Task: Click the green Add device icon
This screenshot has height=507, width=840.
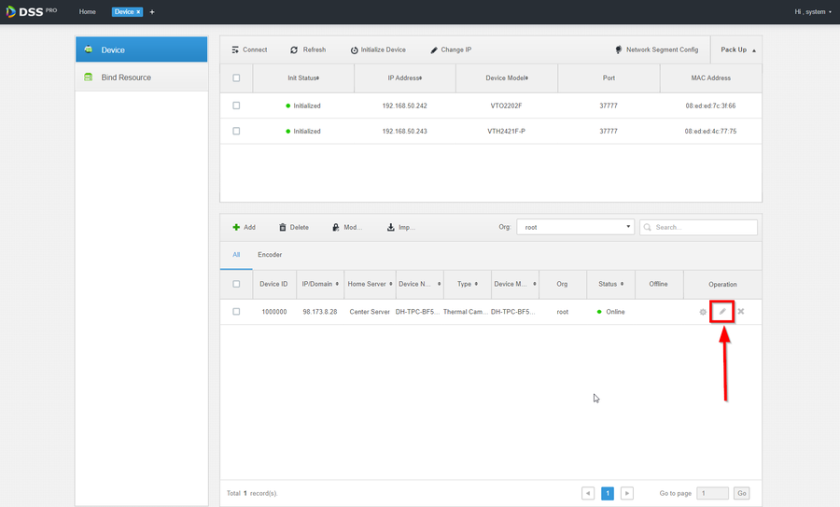Action: [x=236, y=227]
